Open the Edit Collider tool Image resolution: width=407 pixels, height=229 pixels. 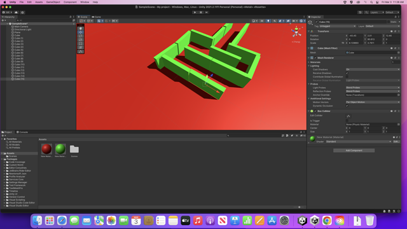pos(348,116)
